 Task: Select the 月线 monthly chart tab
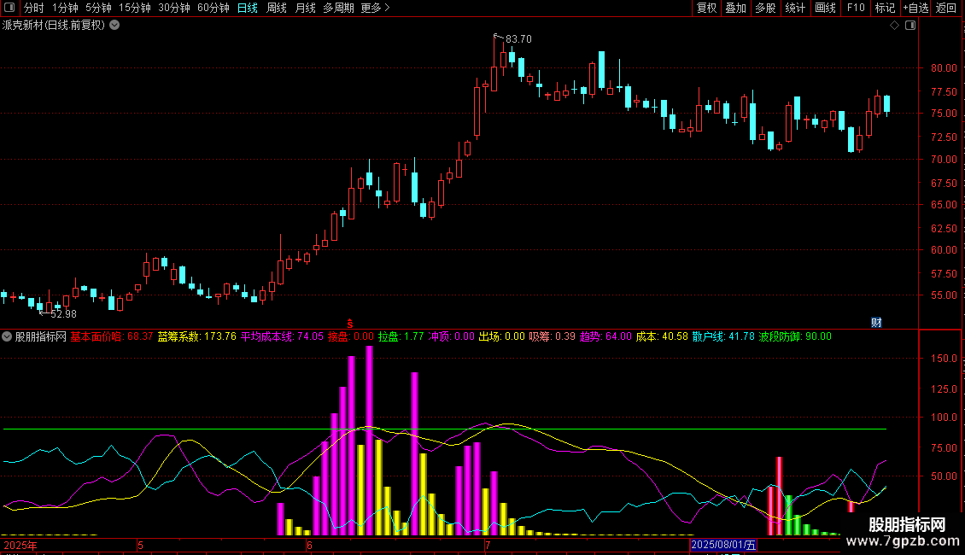[305, 8]
